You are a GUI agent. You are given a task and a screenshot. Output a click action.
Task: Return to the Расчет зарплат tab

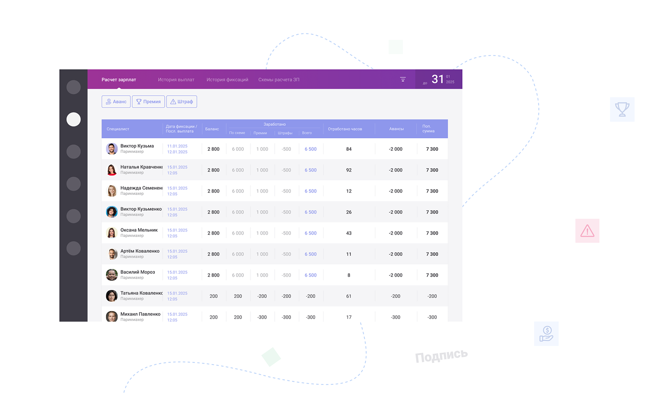(118, 79)
